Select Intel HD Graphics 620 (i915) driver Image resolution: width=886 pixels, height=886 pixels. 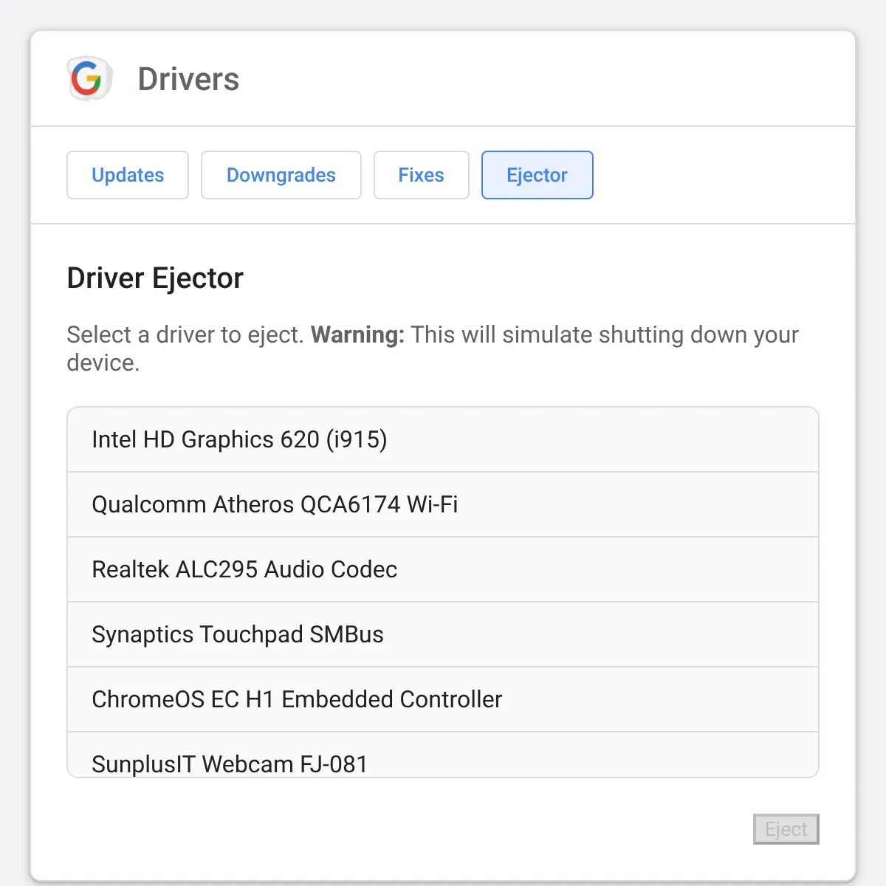click(x=443, y=440)
